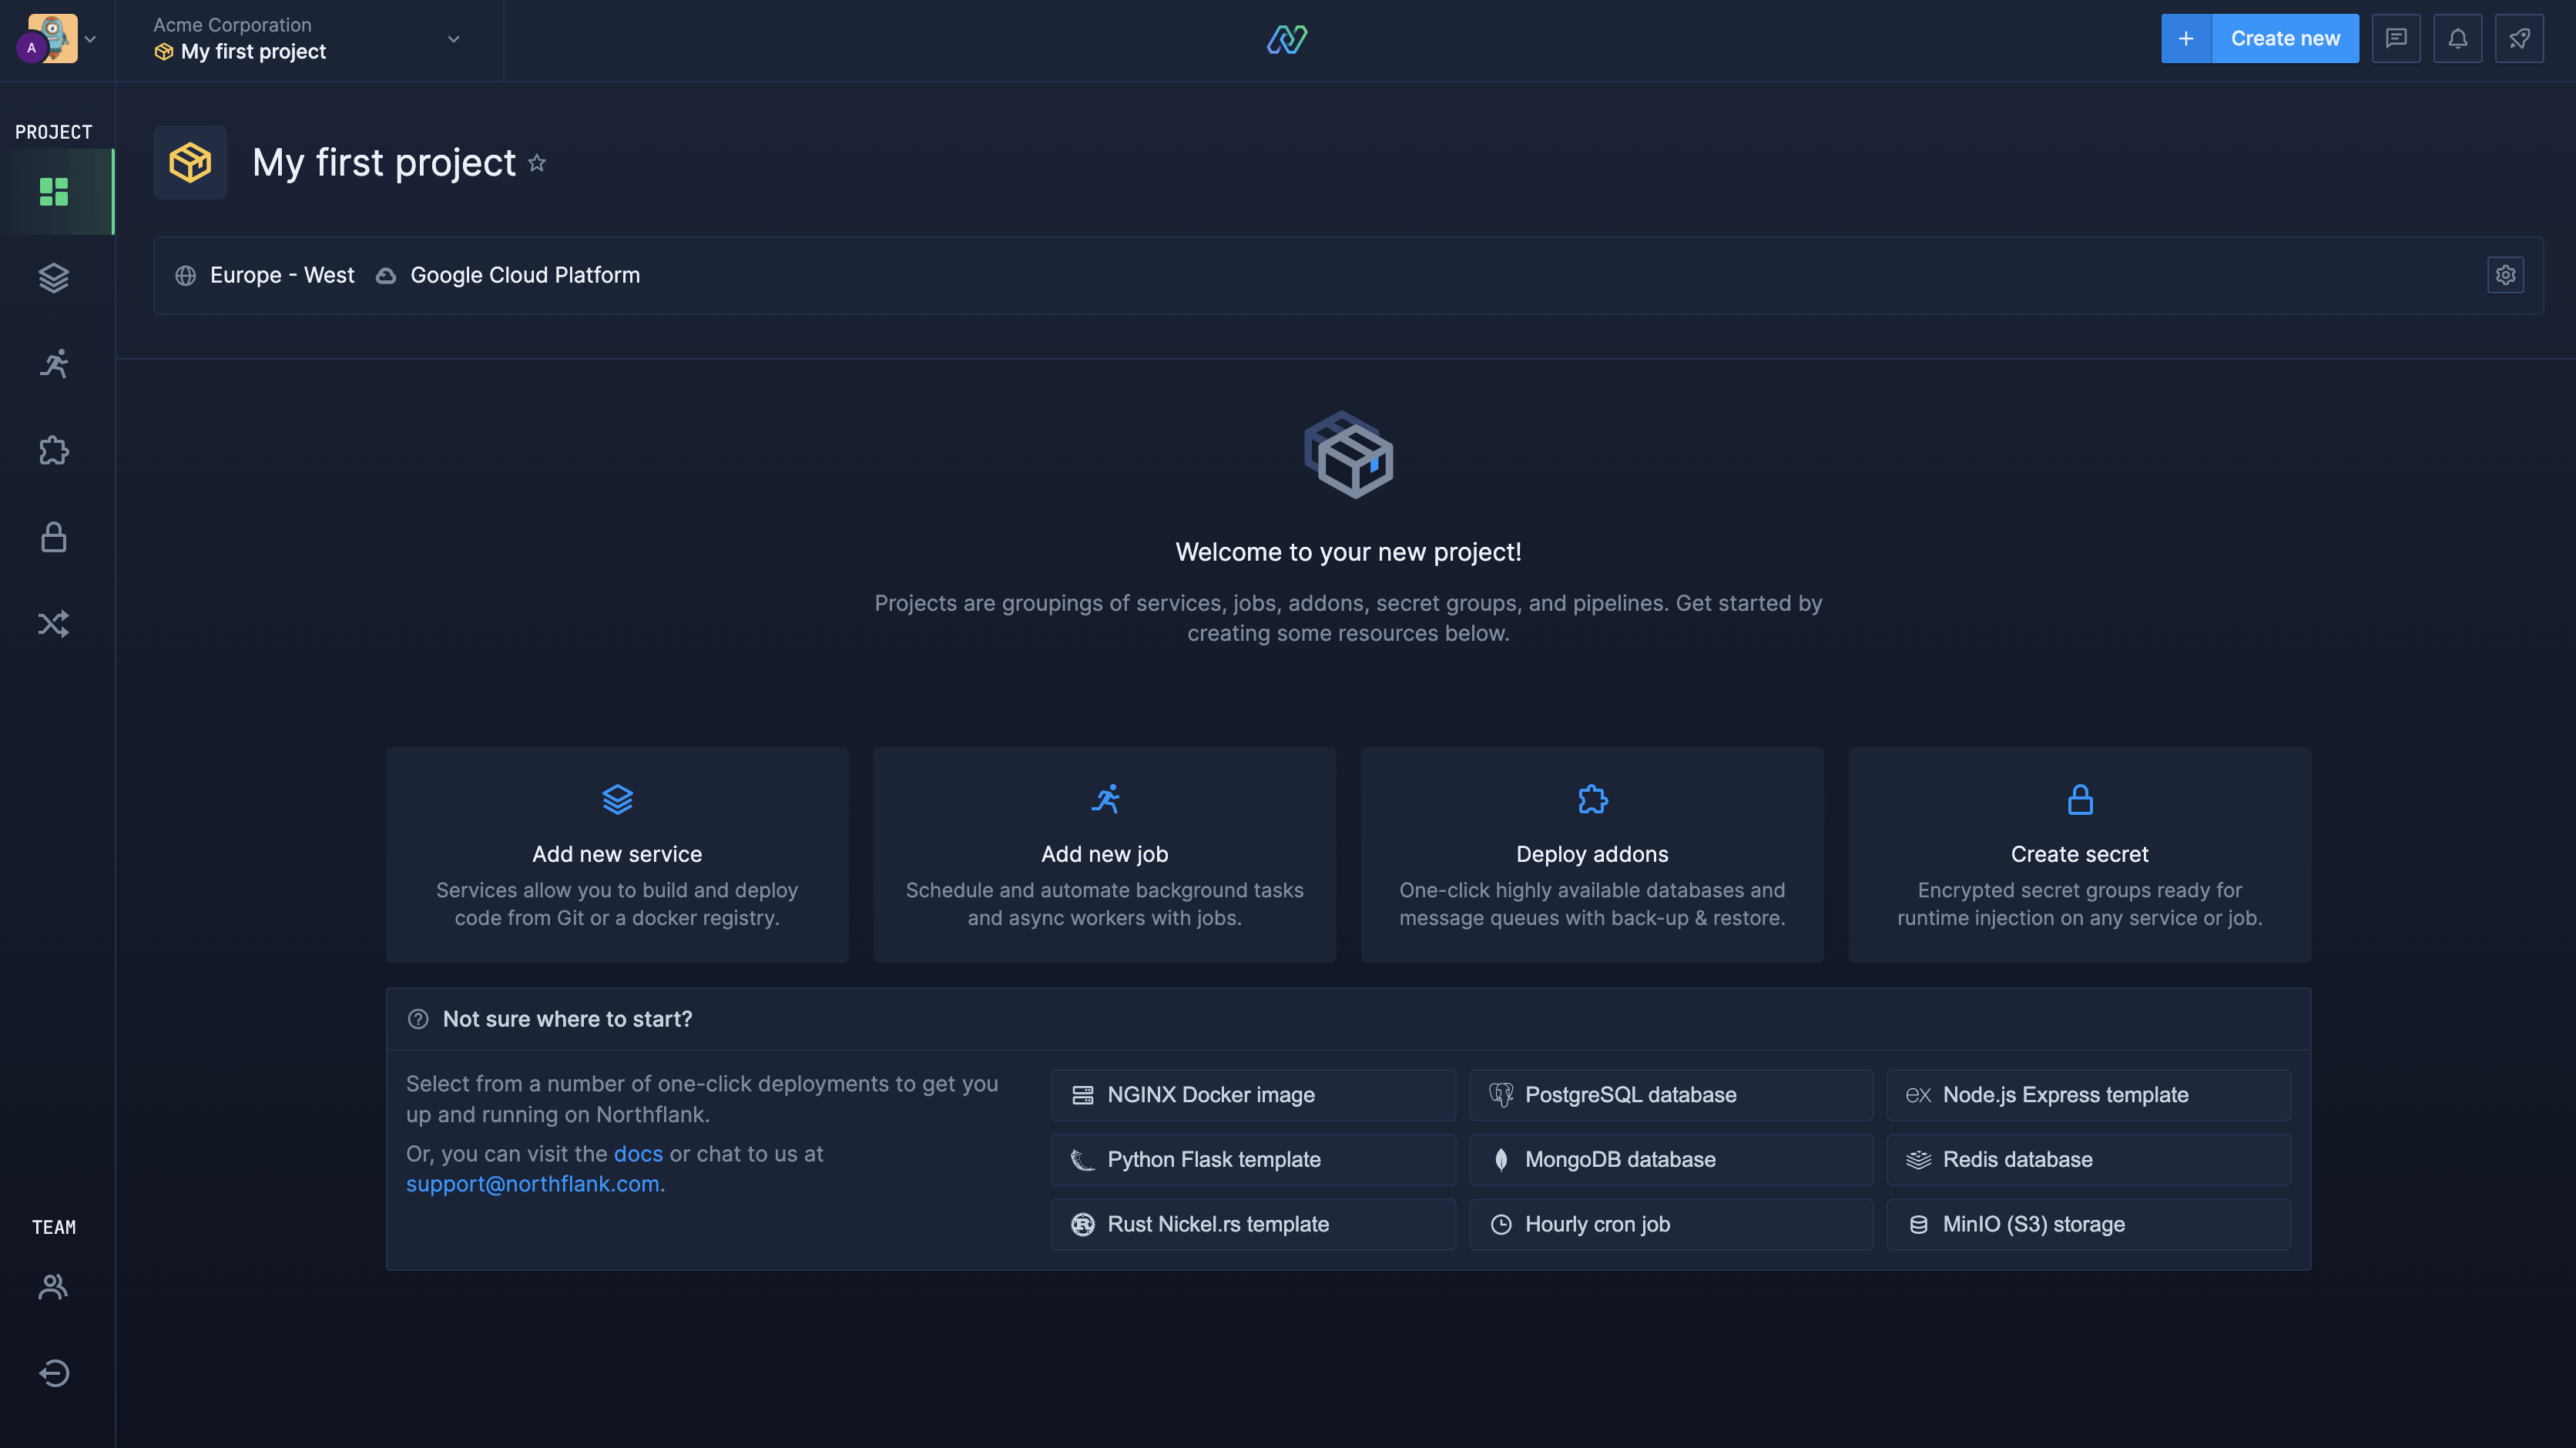Open the docs link

coord(639,1153)
